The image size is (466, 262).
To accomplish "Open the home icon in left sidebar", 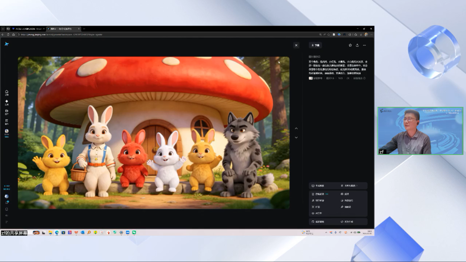I will point(7,93).
